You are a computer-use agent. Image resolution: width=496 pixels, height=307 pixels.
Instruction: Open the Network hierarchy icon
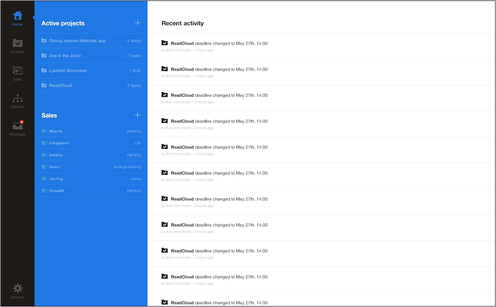tap(17, 98)
